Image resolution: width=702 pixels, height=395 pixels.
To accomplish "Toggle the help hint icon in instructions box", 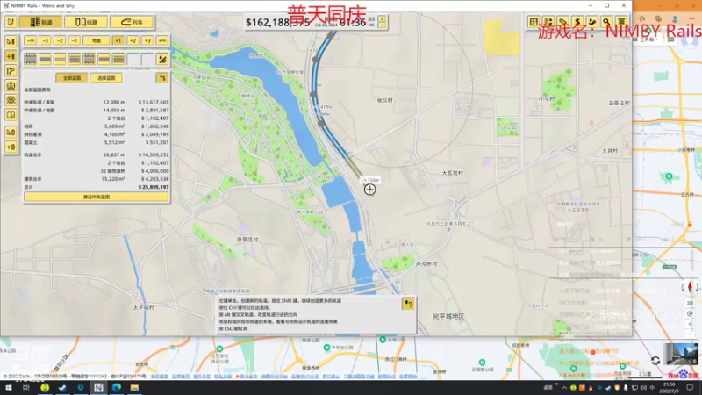I will point(408,304).
